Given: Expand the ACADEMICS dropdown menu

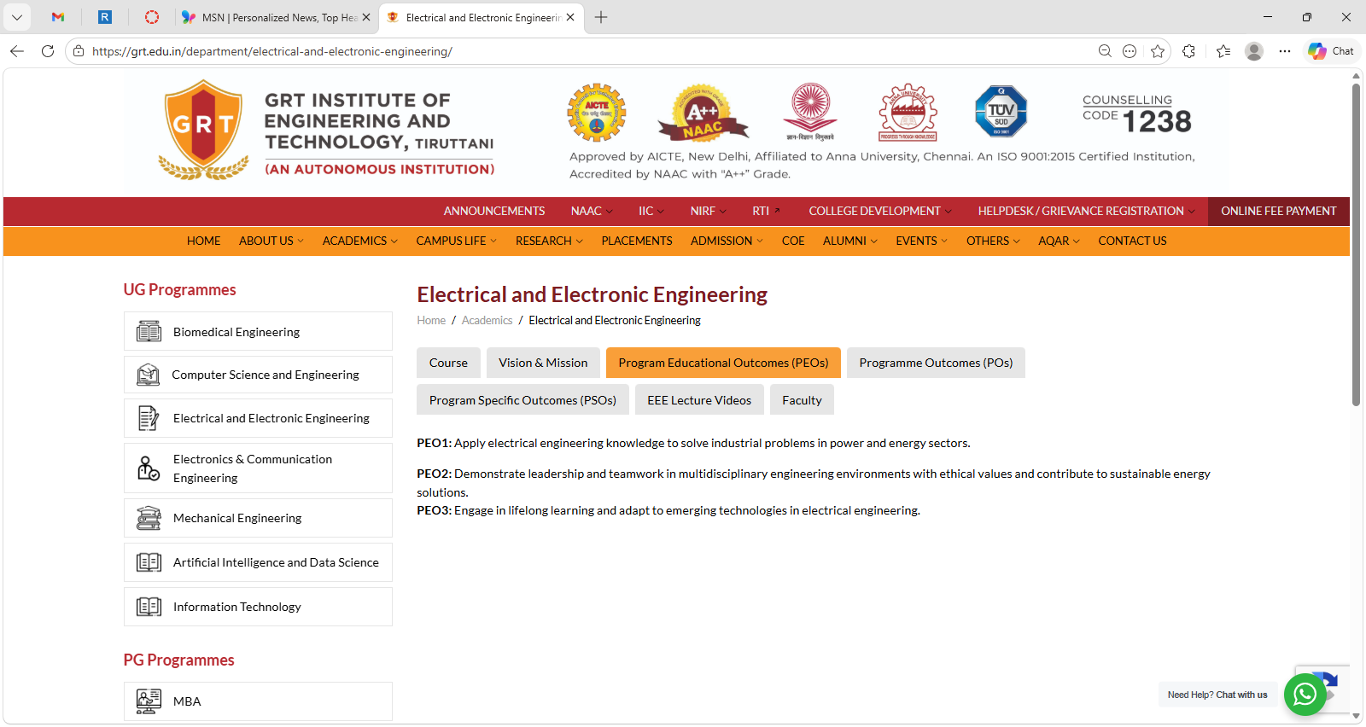Looking at the screenshot, I should tap(359, 241).
